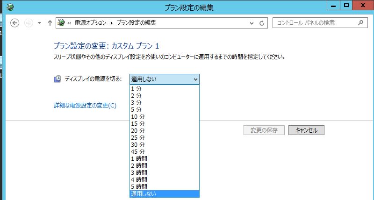Screen dimensions: 374x200
Task: Click the power options icon in address bar
Action: tap(61, 23)
